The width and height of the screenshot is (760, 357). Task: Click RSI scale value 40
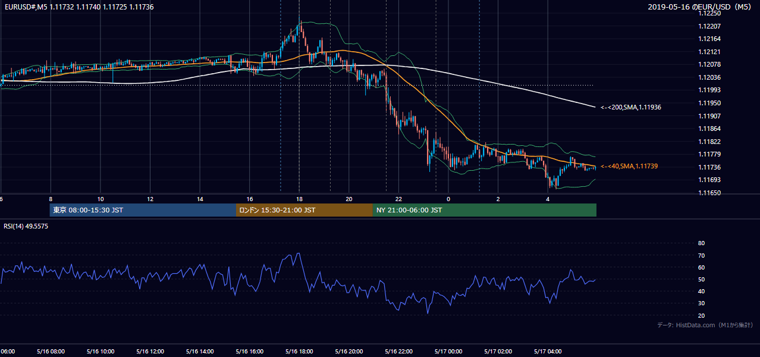click(x=701, y=291)
